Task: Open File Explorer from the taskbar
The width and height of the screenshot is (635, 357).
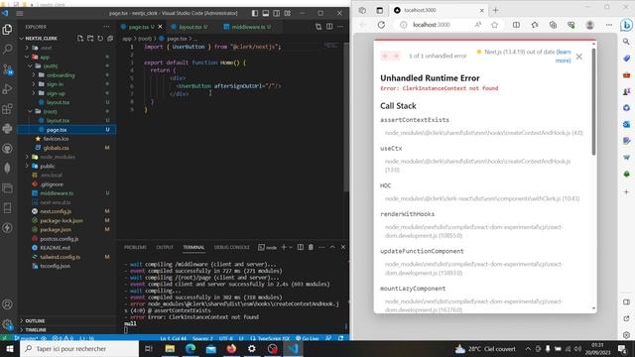Action: (x=170, y=348)
